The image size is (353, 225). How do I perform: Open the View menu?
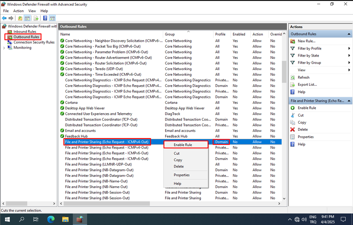click(x=32, y=11)
